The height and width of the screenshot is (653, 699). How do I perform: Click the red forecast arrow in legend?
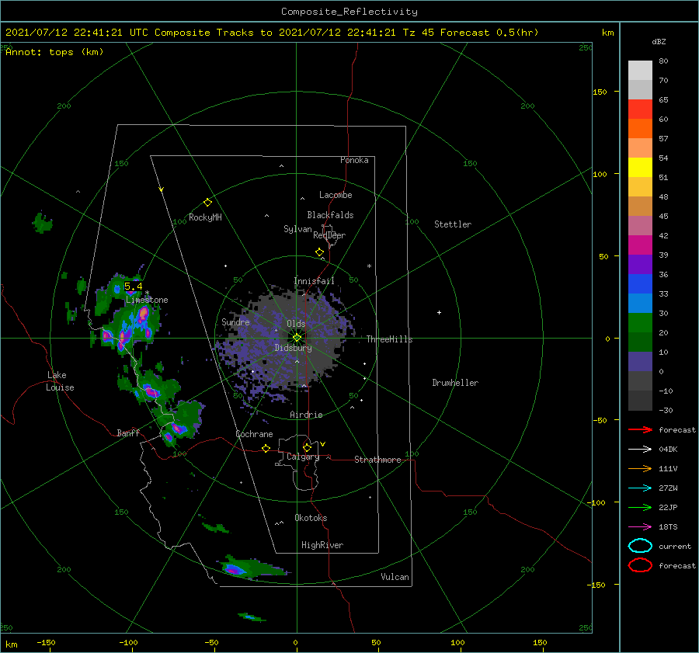click(x=640, y=429)
